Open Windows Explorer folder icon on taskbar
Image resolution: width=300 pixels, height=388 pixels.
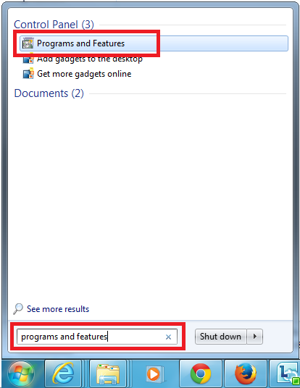(108, 374)
